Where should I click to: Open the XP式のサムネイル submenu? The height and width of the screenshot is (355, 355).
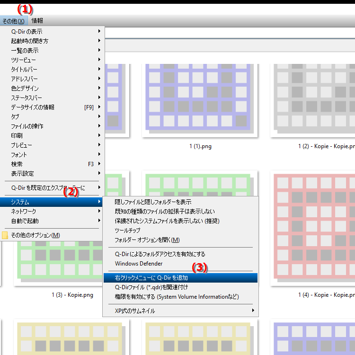click(180, 311)
